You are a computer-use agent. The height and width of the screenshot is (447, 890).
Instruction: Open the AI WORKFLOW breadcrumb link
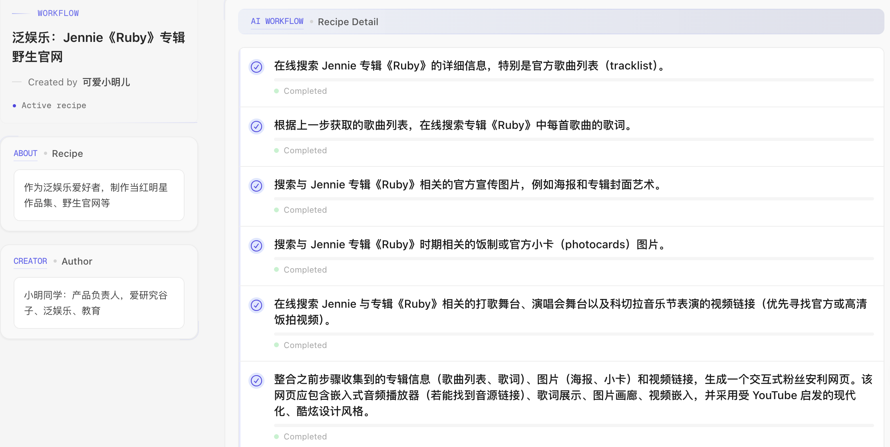(x=277, y=22)
